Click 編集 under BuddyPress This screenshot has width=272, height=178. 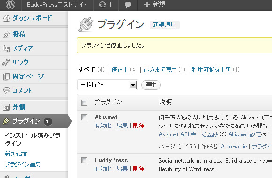122,169
